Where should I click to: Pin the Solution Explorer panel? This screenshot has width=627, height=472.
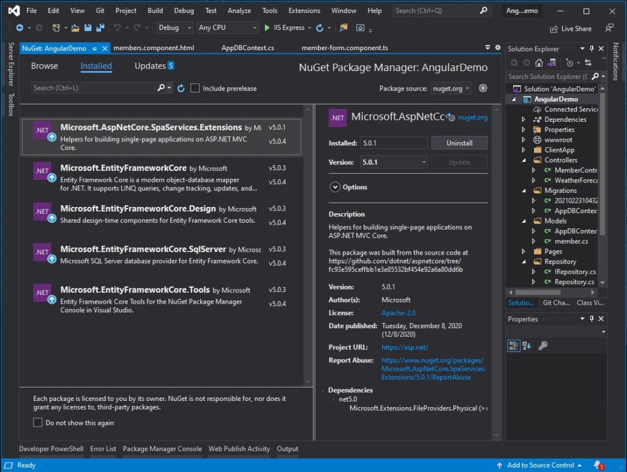point(592,48)
